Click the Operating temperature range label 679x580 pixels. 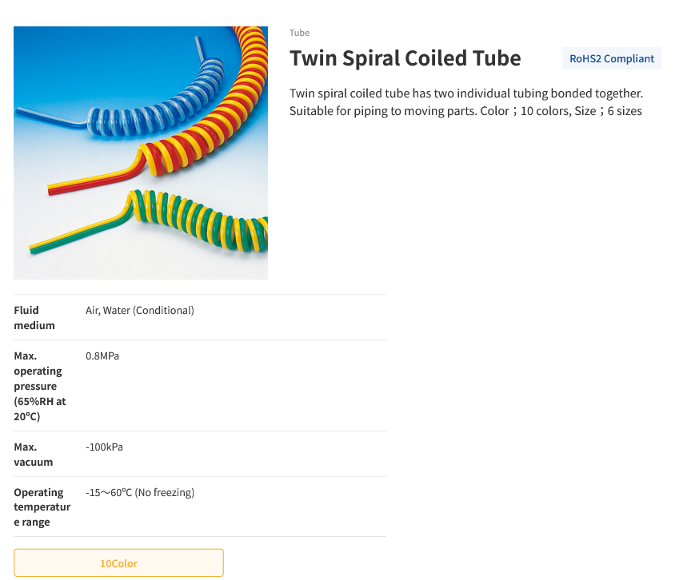[x=42, y=507]
